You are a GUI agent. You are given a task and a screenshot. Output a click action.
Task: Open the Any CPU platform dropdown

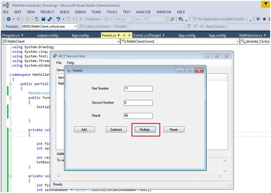click(150, 19)
